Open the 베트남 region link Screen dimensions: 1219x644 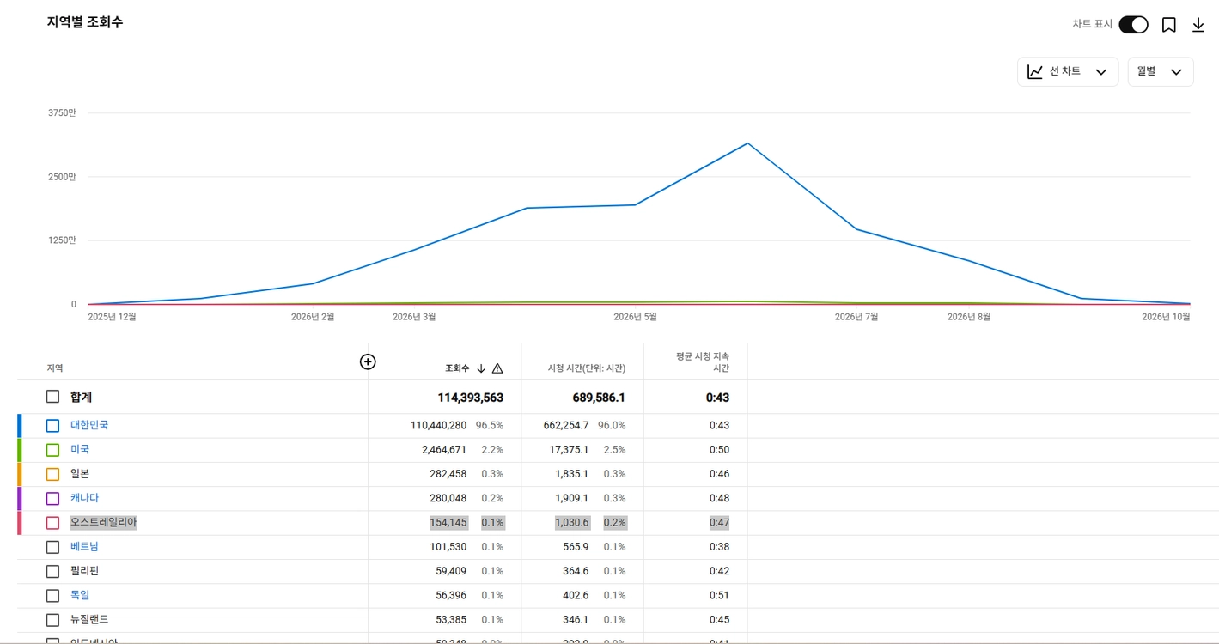point(84,546)
